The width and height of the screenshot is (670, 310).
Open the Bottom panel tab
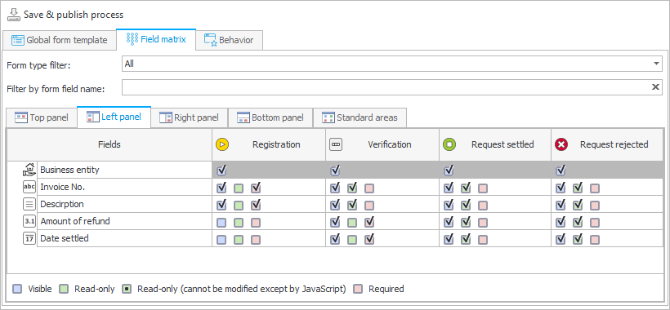point(270,117)
